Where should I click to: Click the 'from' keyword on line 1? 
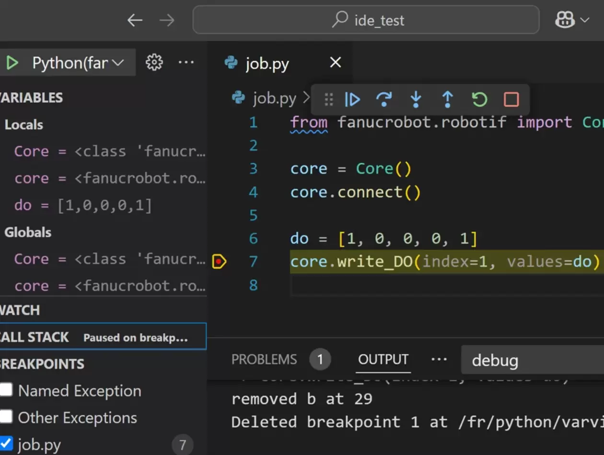click(309, 123)
